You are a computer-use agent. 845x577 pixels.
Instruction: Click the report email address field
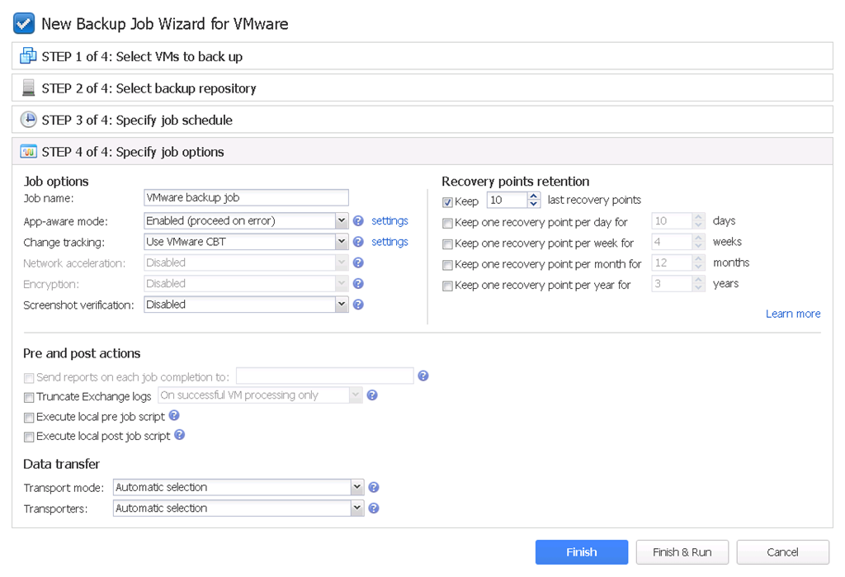pos(325,376)
